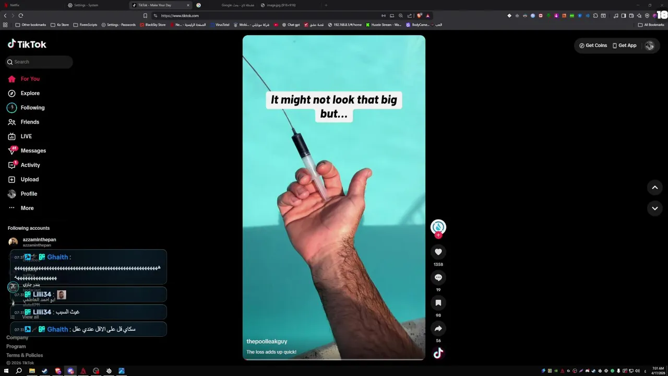The width and height of the screenshot is (668, 376).
Task: Reload the current page
Action: (x=21, y=16)
